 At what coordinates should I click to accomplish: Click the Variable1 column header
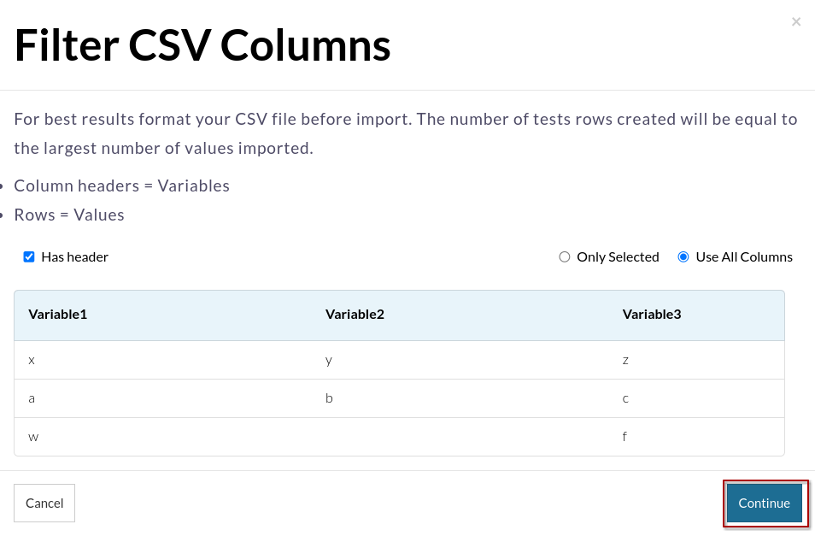tap(58, 315)
